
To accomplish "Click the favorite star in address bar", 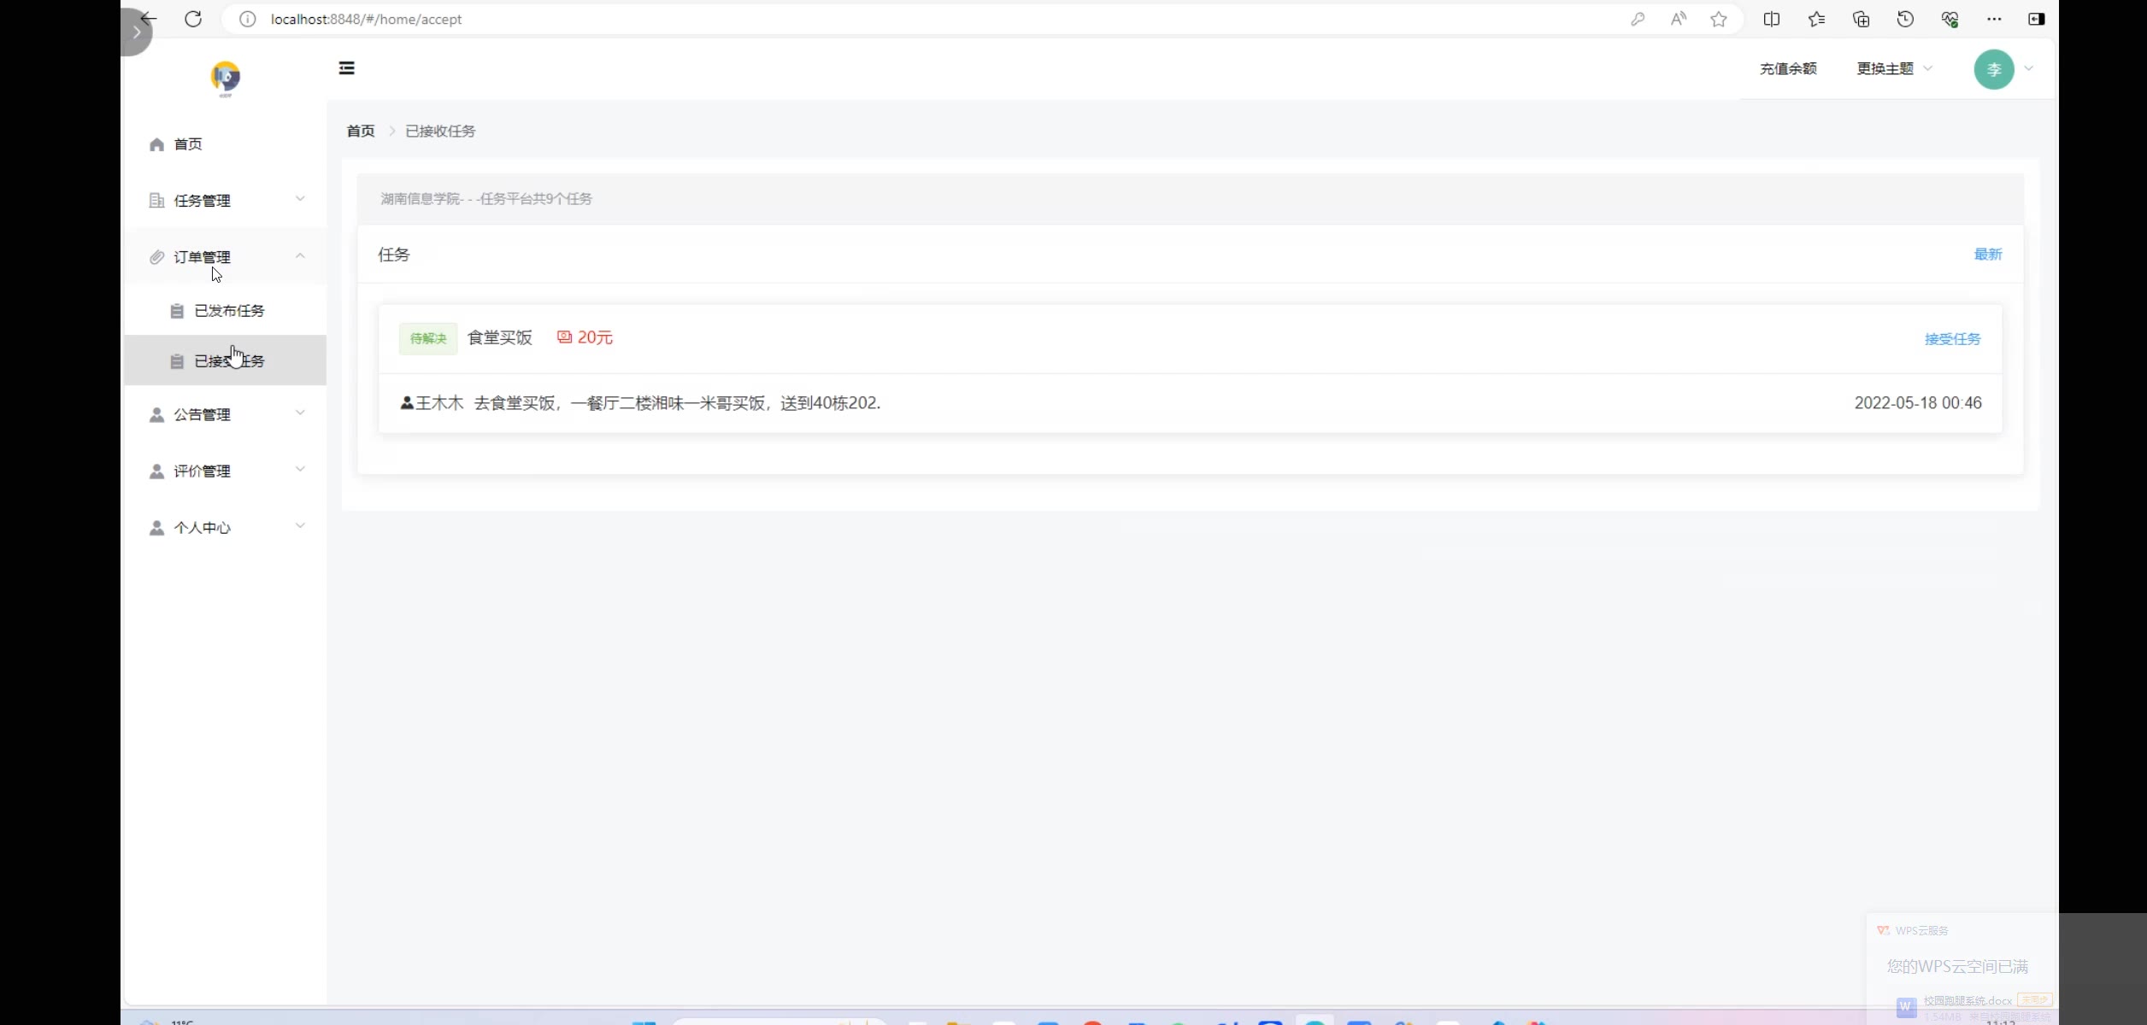I will click(x=1719, y=19).
